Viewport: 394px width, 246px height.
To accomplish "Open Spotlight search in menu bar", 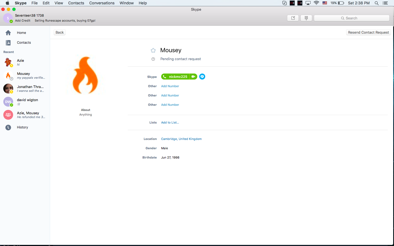I will (x=376, y=3).
